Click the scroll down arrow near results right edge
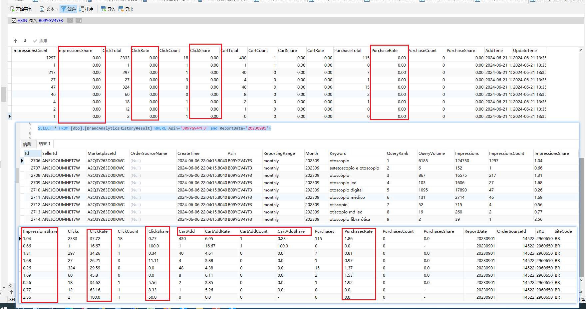 [x=581, y=280]
